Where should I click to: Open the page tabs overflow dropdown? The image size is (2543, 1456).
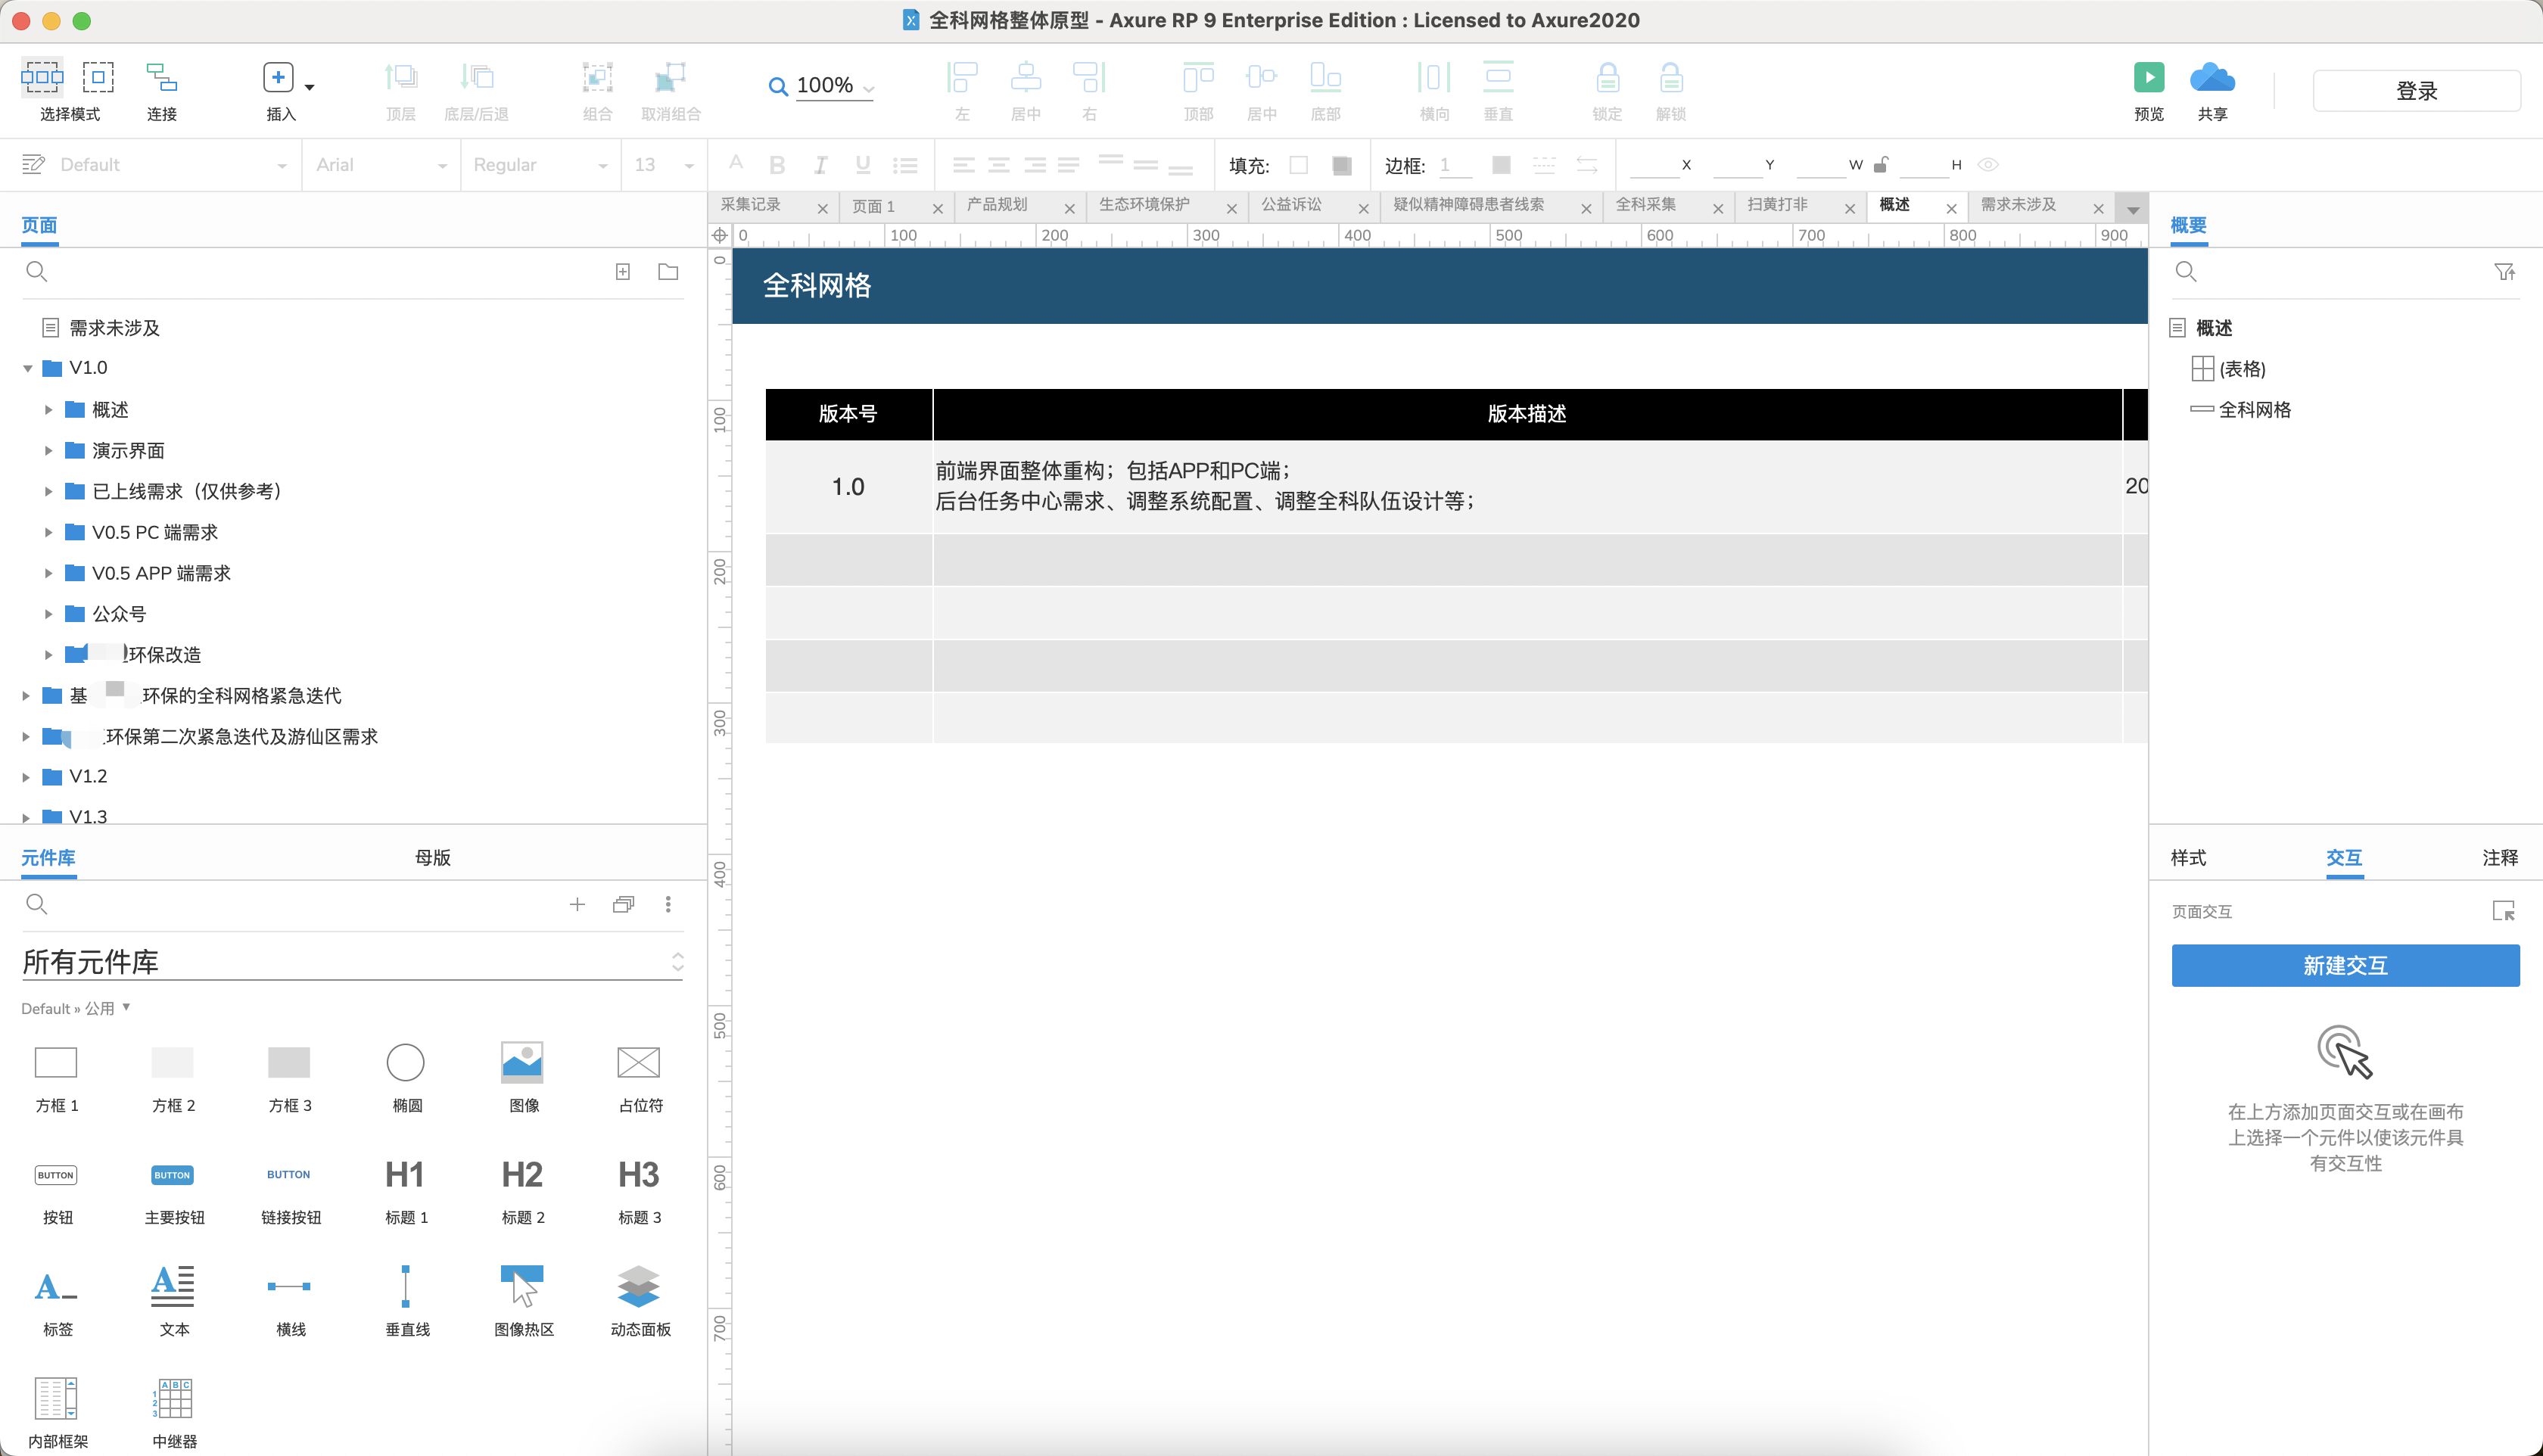(x=2133, y=209)
